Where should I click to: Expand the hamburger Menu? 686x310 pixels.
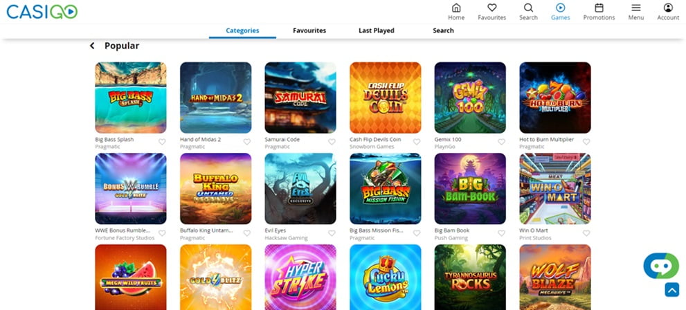point(636,8)
